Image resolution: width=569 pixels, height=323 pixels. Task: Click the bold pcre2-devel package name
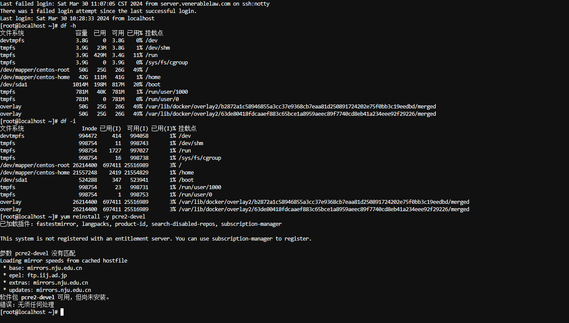38,297
